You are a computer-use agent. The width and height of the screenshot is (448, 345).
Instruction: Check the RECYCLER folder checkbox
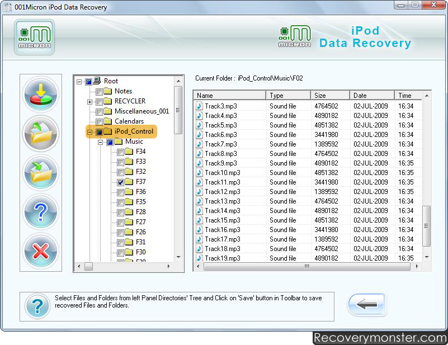[99, 102]
